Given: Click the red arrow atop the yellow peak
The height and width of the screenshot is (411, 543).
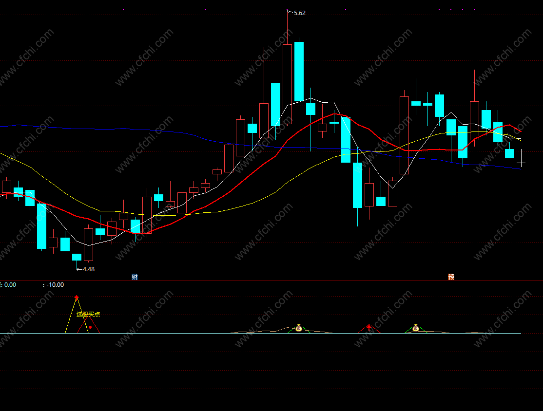Looking at the screenshot, I should tap(77, 297).
